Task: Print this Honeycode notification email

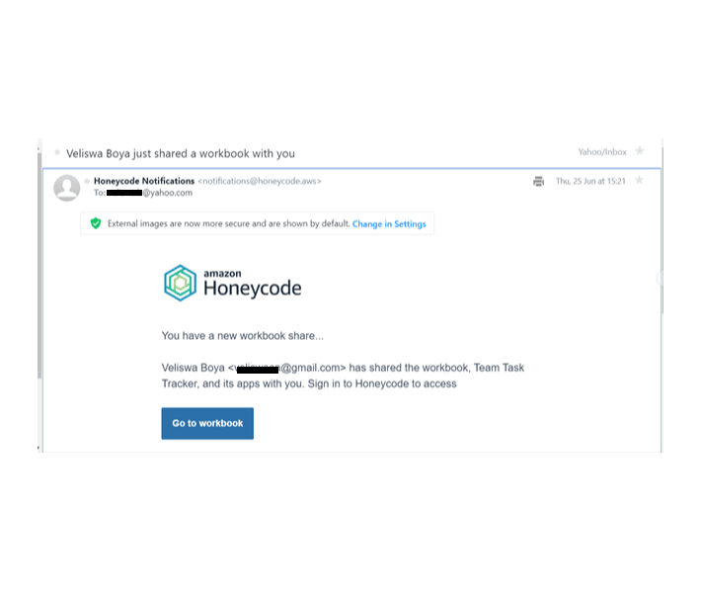Action: point(538,181)
